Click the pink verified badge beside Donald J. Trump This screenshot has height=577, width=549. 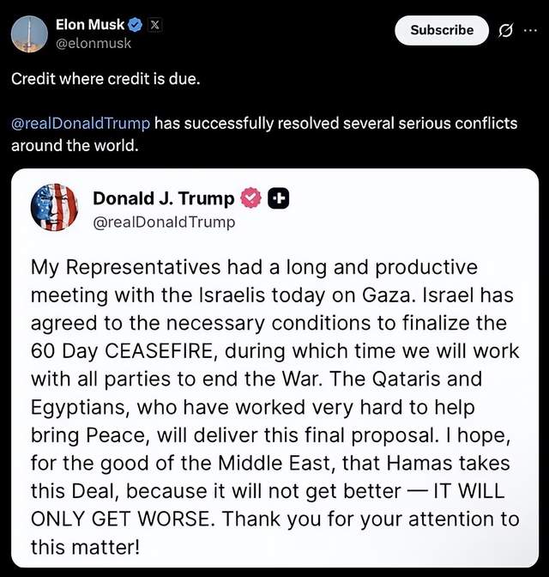tap(250, 198)
